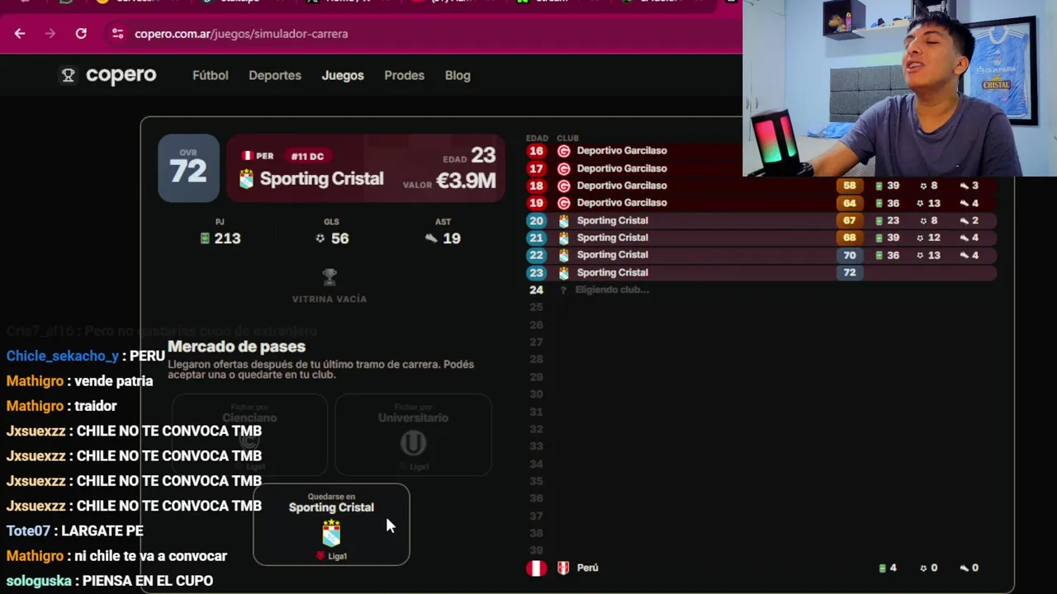Click the OVR 72 rating badge
1057x594 pixels.
tap(188, 168)
